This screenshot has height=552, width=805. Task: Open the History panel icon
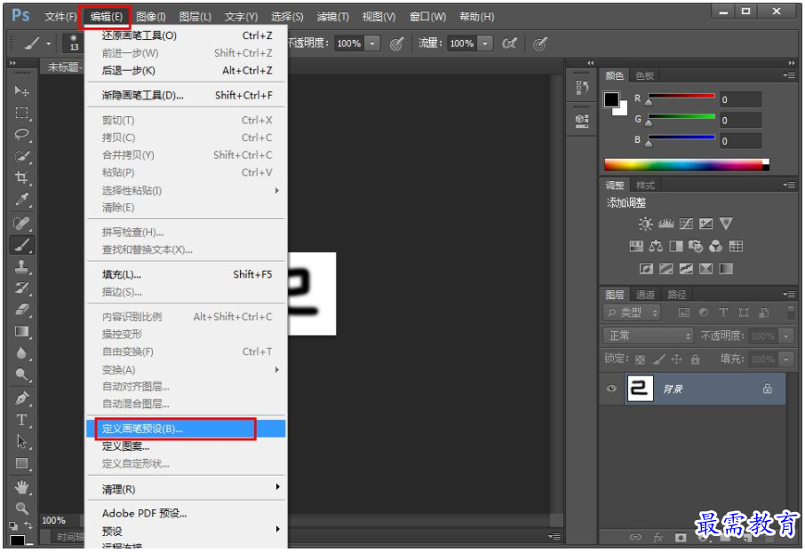[x=582, y=88]
